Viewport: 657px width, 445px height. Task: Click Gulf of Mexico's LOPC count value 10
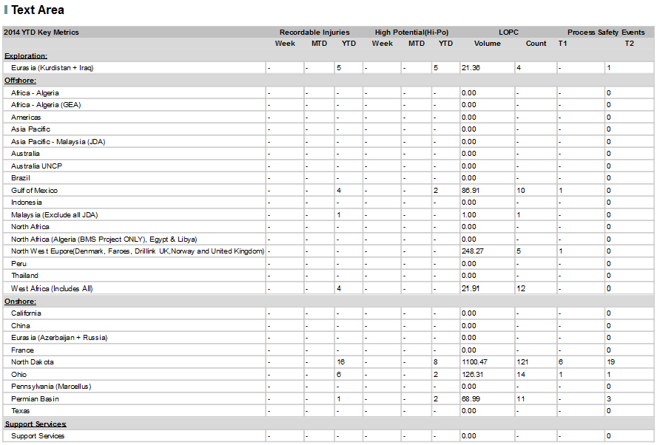coord(520,190)
